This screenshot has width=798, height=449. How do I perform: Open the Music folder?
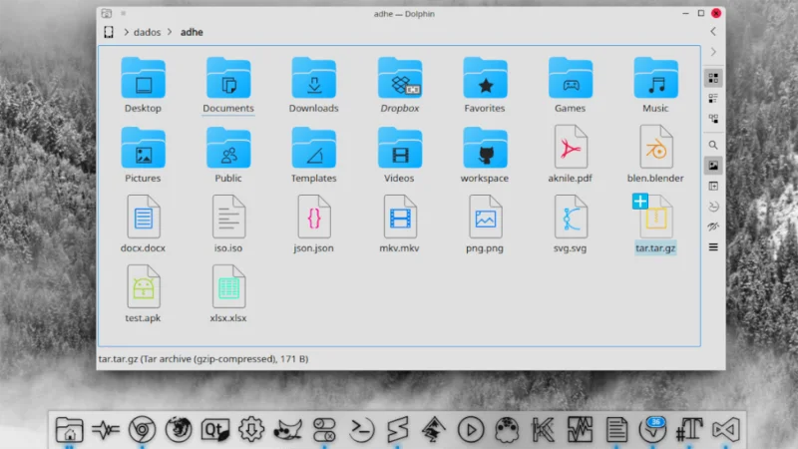pyautogui.click(x=655, y=85)
